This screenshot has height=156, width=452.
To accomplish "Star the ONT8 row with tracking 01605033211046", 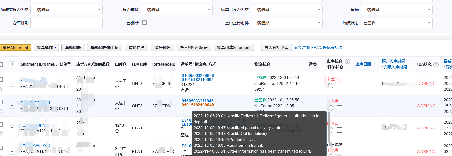I will pyautogui.click(x=1, y=110).
